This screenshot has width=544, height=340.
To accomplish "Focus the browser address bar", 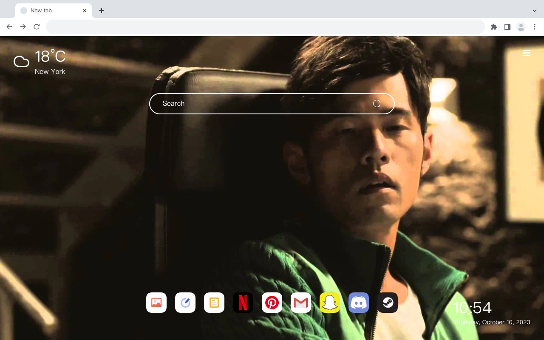I will coord(265,27).
